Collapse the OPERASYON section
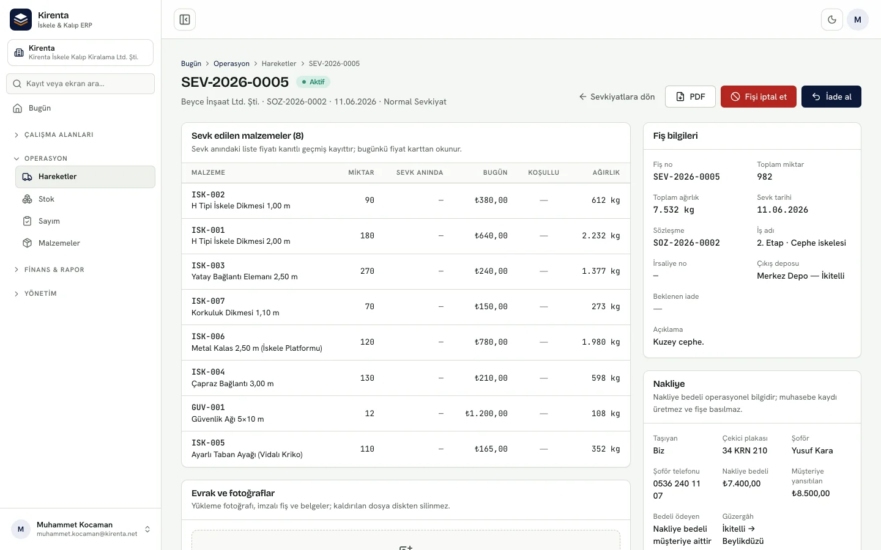Viewport: 881px width, 550px height. pos(40,158)
